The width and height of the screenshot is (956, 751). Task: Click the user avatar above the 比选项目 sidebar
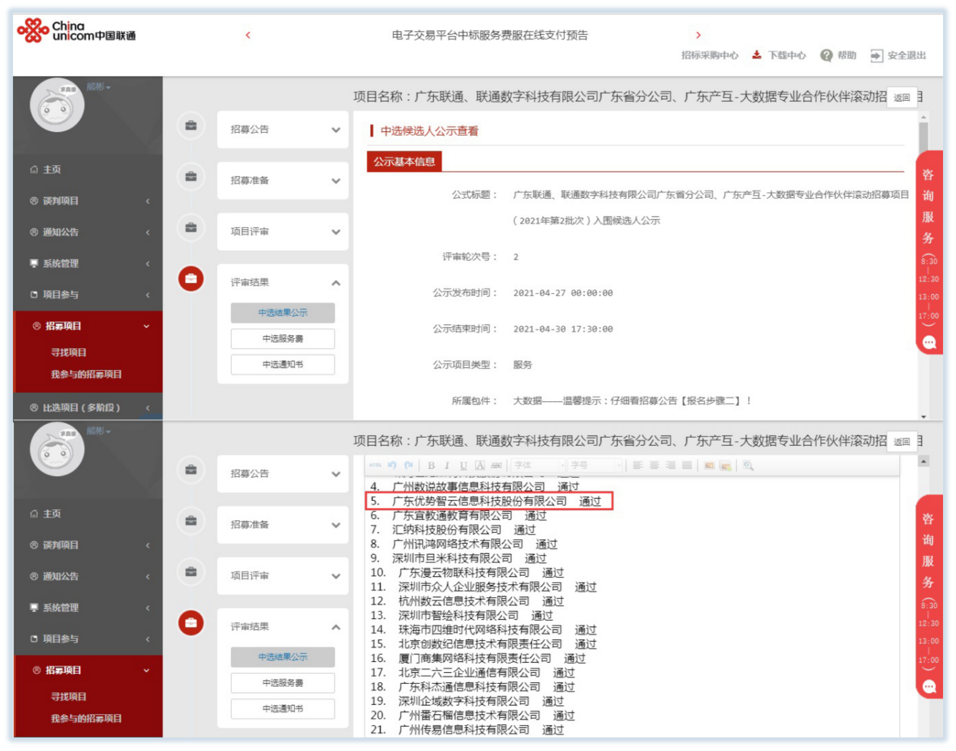pyautogui.click(x=57, y=105)
